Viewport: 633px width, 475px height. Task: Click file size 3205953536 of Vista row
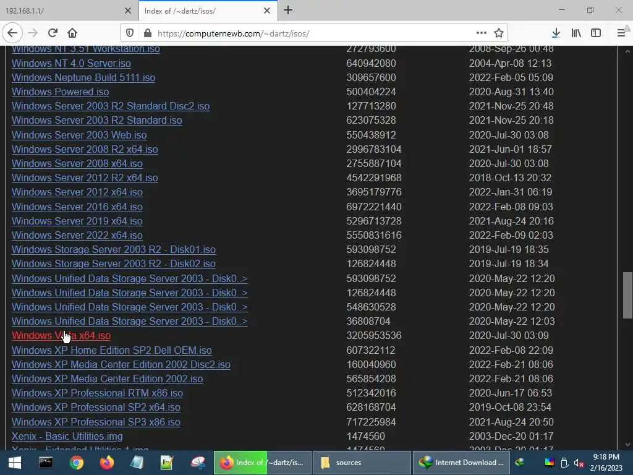coord(374,336)
